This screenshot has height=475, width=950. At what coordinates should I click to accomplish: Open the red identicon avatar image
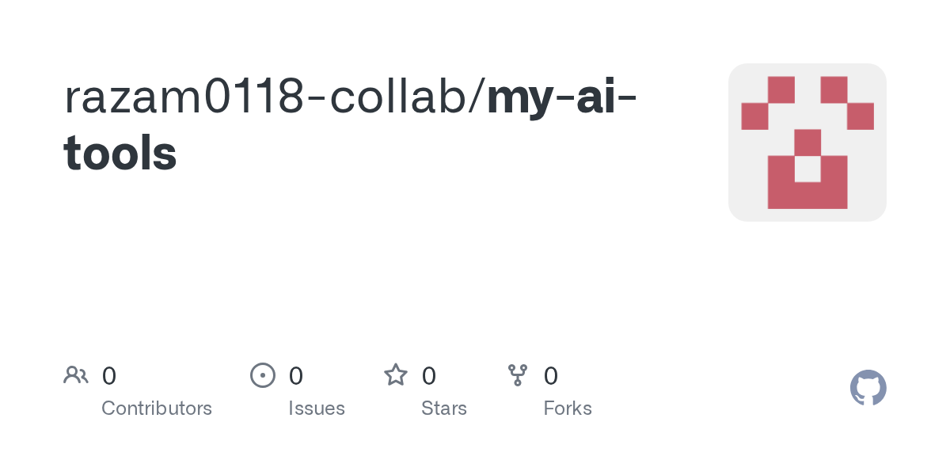(807, 142)
